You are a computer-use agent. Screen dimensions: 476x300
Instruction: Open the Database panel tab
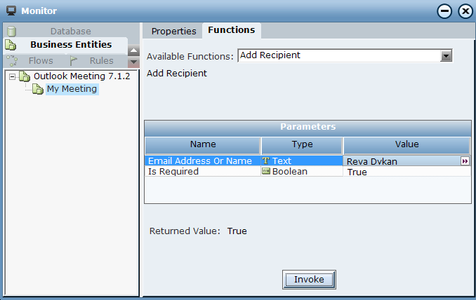click(x=70, y=31)
